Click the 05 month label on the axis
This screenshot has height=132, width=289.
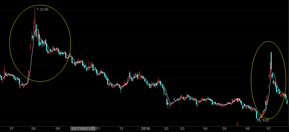click(224, 129)
